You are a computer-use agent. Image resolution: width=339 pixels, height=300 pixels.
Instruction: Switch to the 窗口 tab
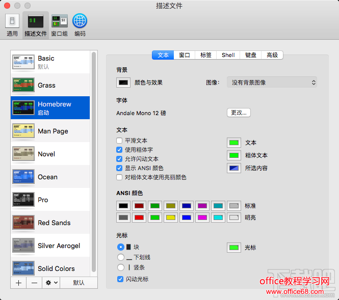(185, 55)
